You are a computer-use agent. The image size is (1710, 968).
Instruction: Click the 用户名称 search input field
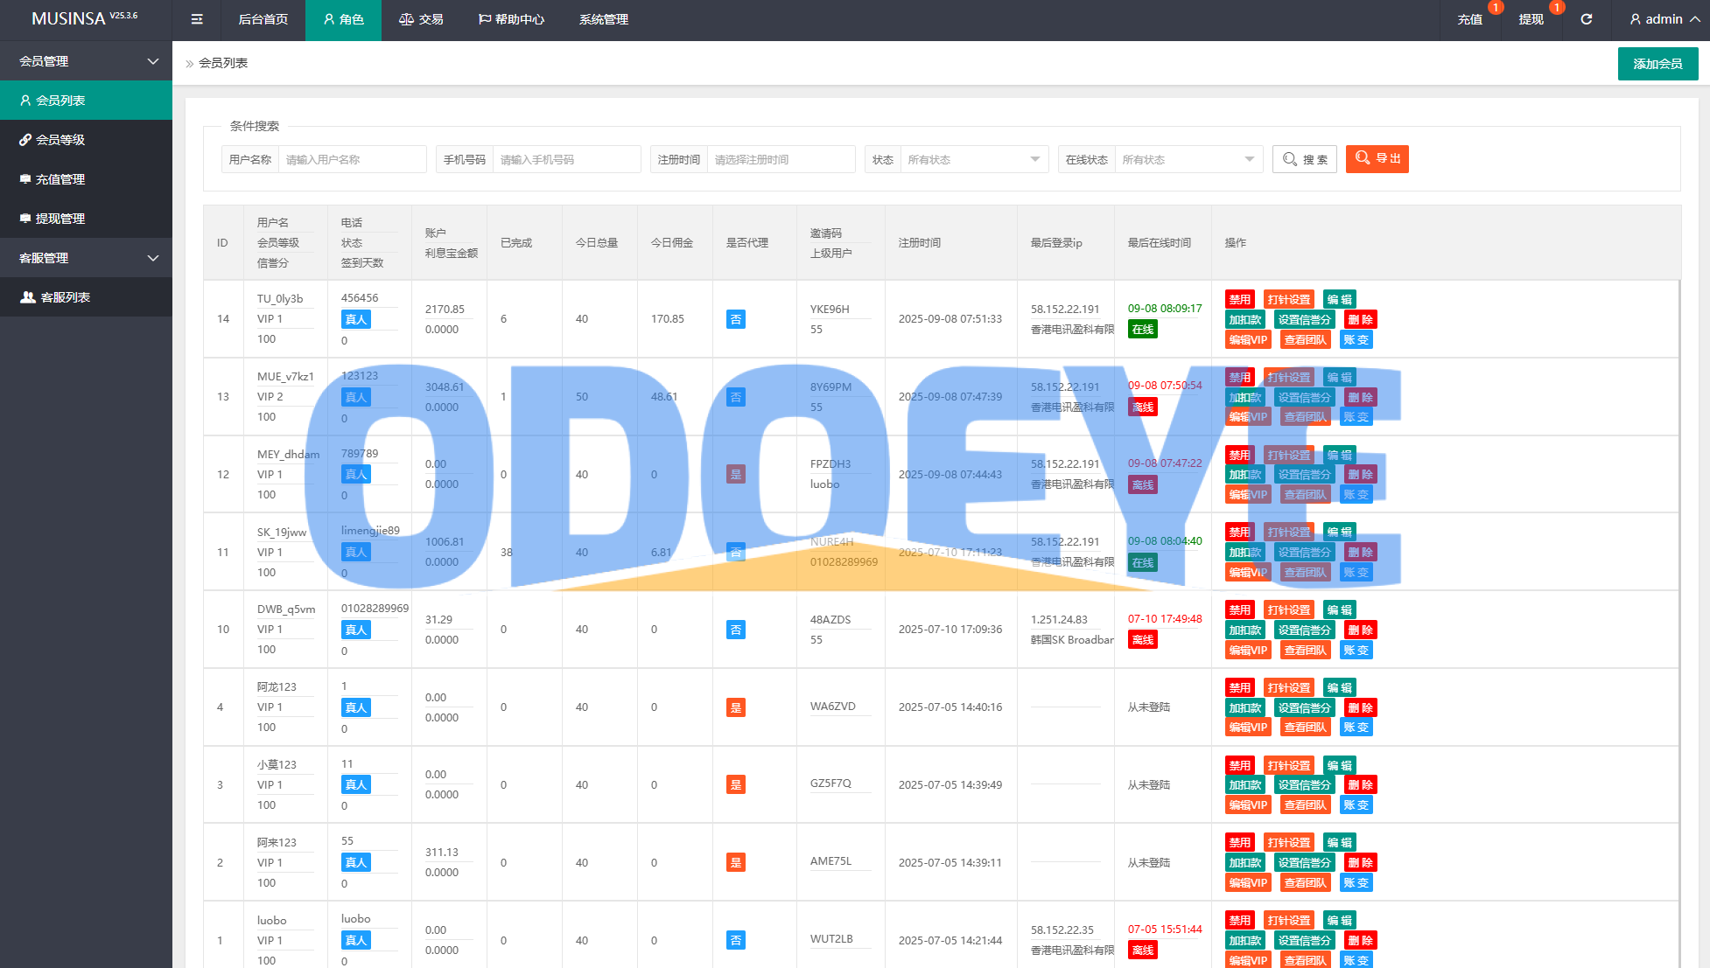(x=352, y=159)
